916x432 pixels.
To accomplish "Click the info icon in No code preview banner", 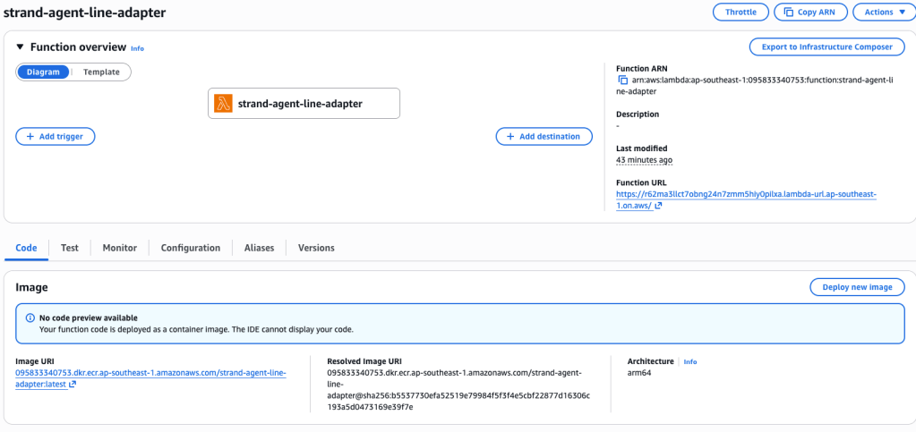I will click(30, 318).
